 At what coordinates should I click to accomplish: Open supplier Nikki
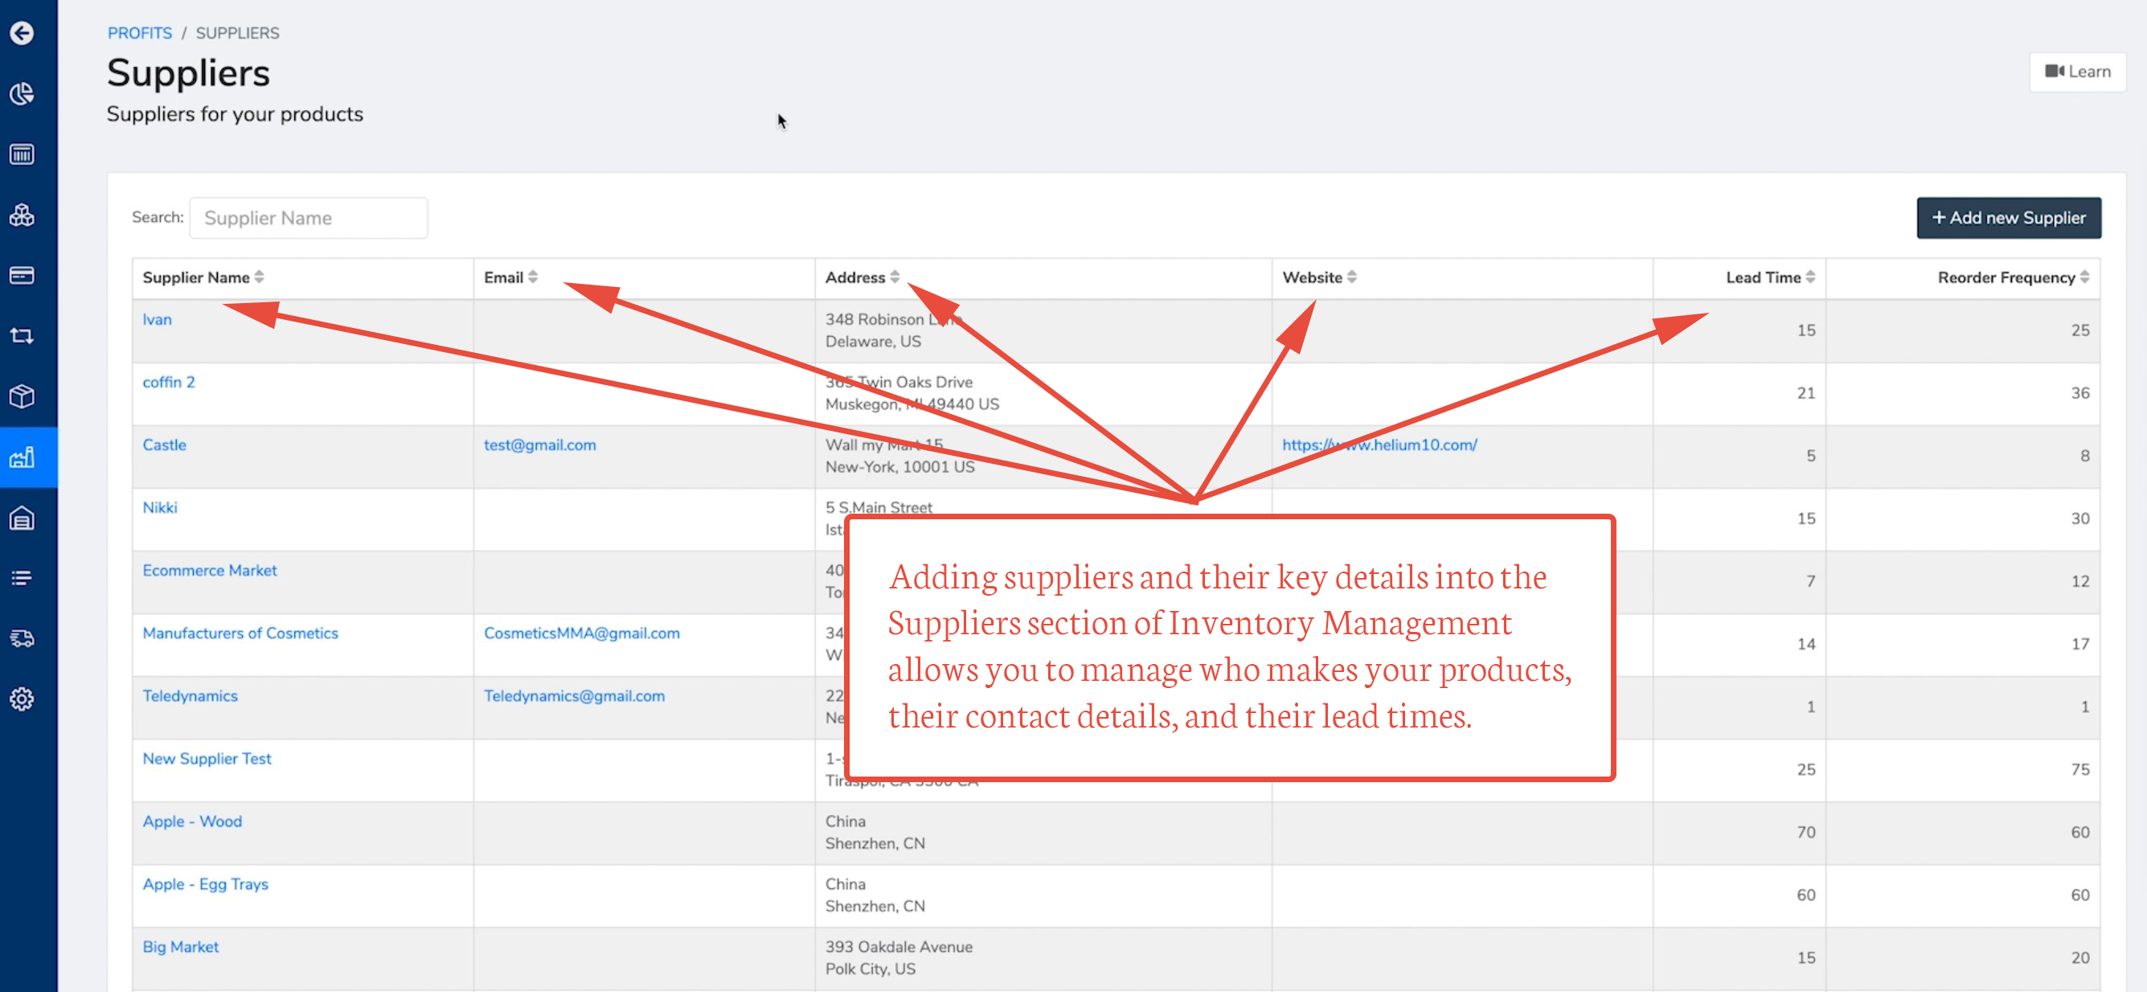click(159, 506)
